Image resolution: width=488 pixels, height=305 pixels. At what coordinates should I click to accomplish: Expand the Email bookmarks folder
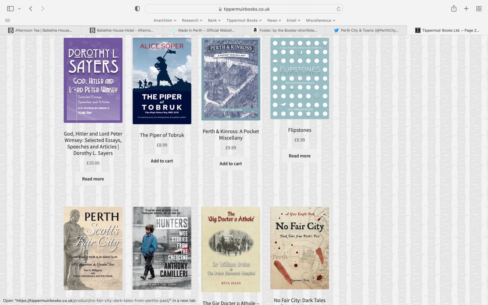coord(293,20)
